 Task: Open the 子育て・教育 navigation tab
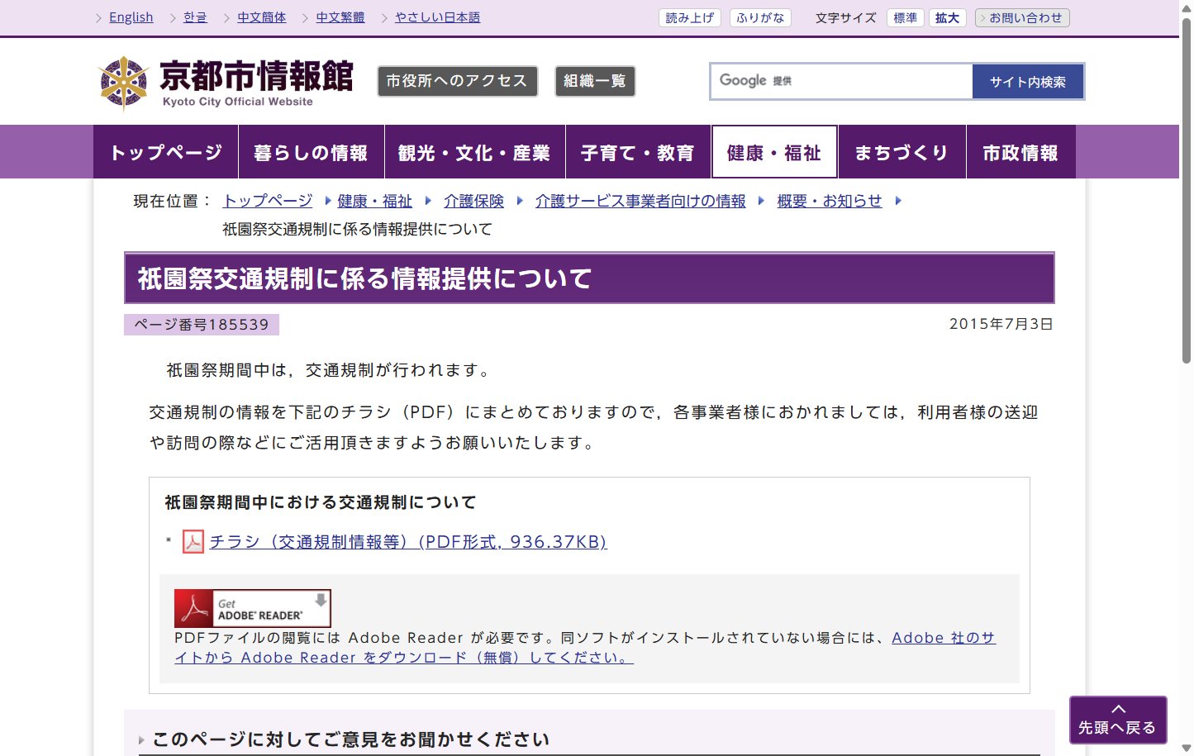pyautogui.click(x=638, y=152)
